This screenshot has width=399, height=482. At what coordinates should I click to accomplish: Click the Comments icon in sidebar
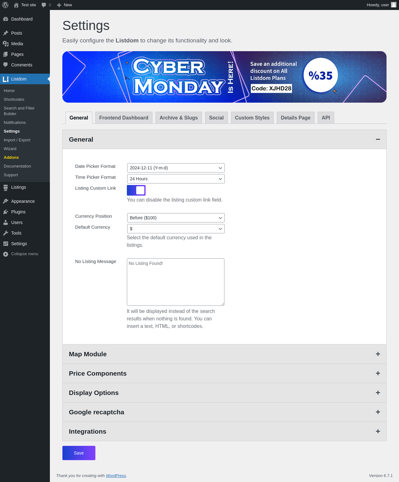click(6, 65)
